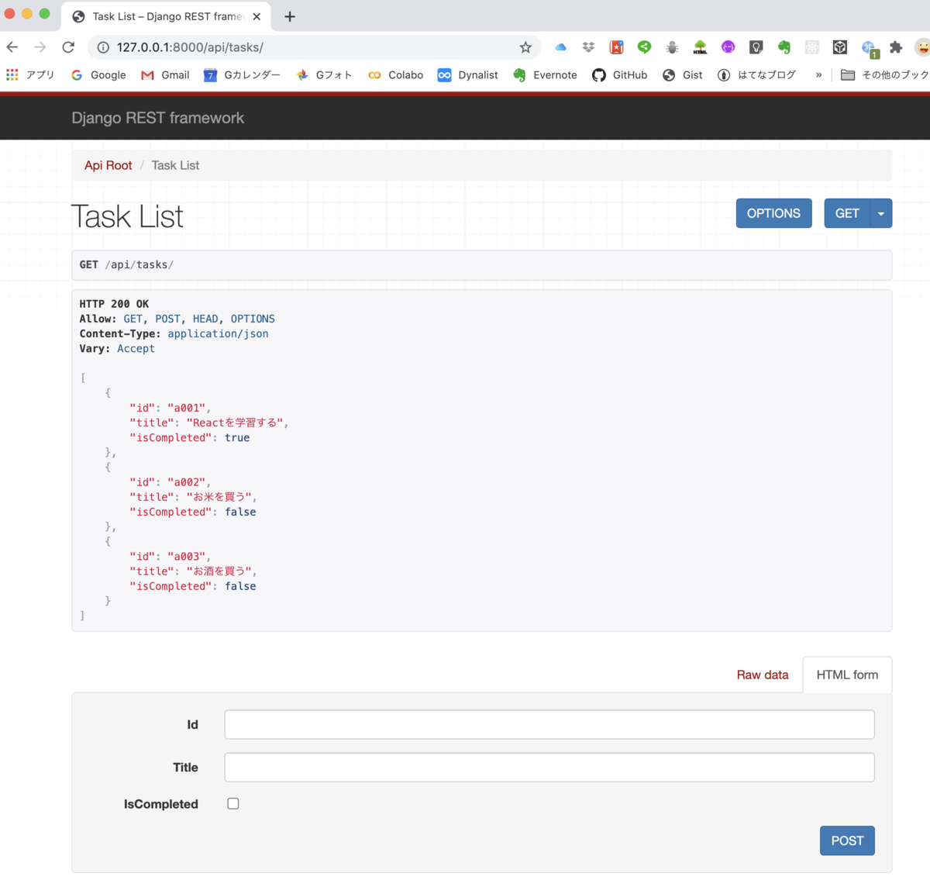Click the browser forward arrow

[40, 47]
